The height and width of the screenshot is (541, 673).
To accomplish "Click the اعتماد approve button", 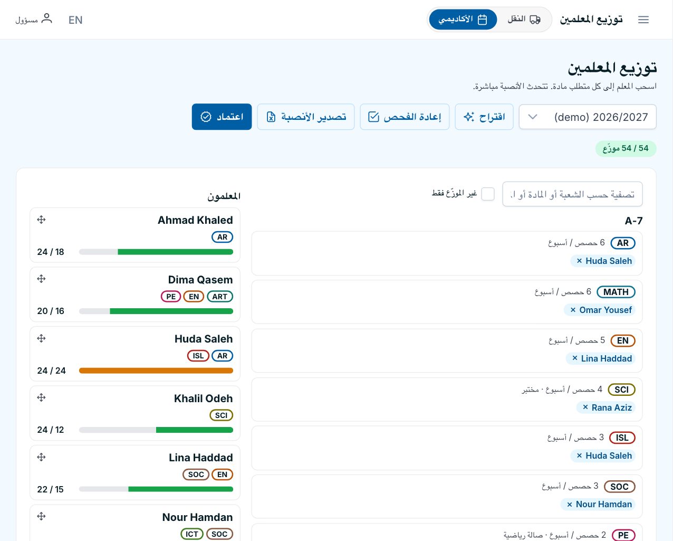I will pos(222,117).
